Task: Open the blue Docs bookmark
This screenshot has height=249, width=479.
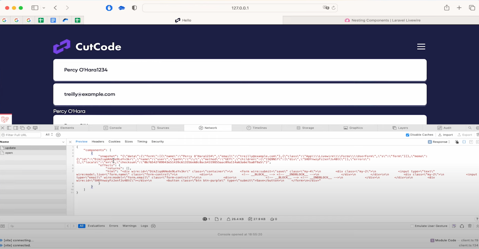Action: coord(53,20)
